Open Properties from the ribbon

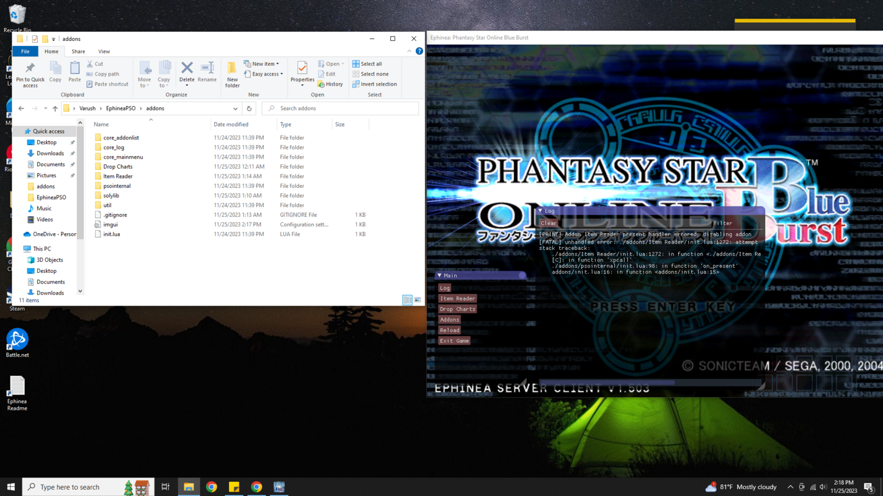tap(302, 72)
